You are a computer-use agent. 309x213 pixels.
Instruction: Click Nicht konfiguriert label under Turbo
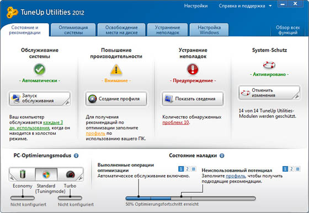tap(76, 205)
